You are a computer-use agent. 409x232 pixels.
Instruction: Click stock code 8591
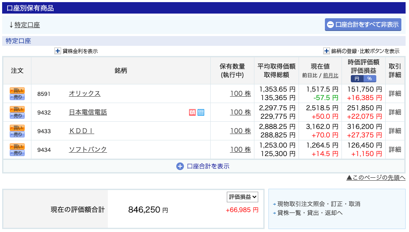click(44, 94)
